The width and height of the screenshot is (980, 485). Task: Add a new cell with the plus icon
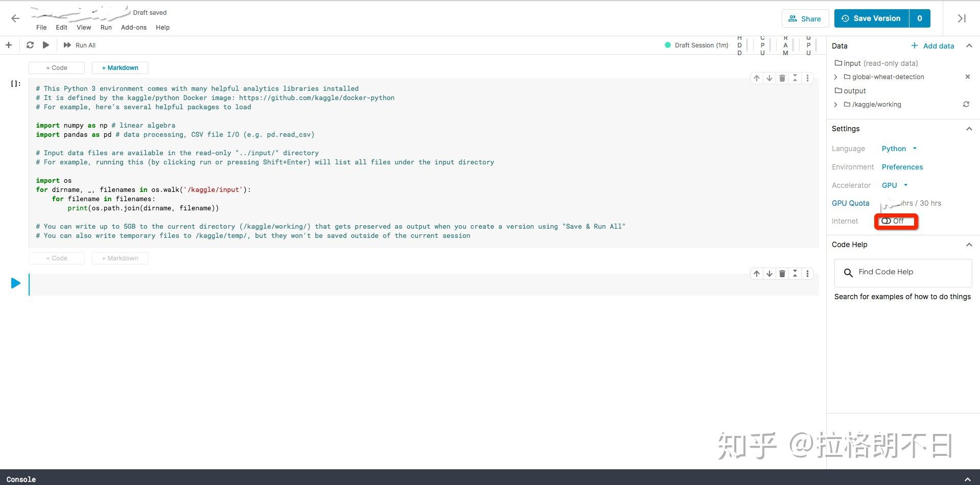tap(8, 45)
